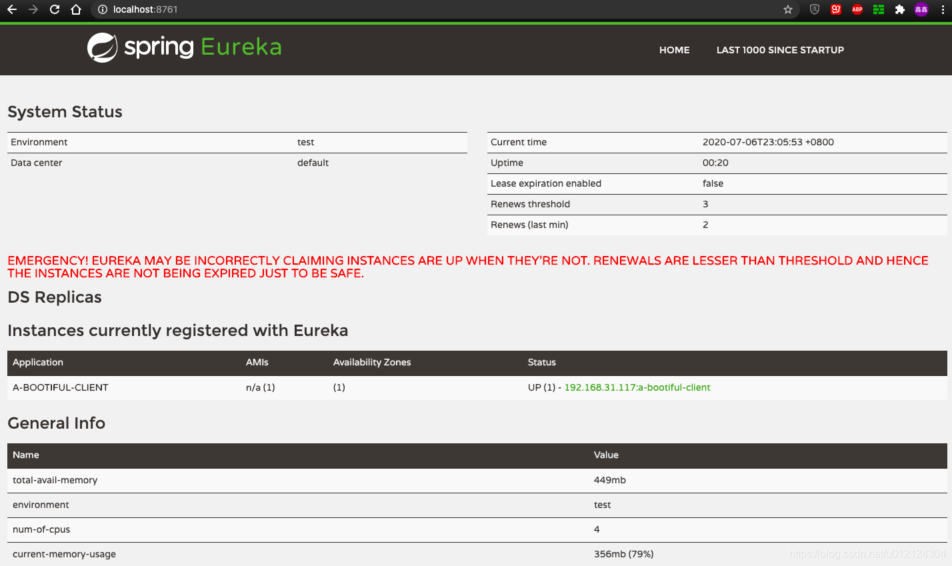Select Lease expiration enabled value false
The width and height of the screenshot is (952, 566).
[x=713, y=183]
